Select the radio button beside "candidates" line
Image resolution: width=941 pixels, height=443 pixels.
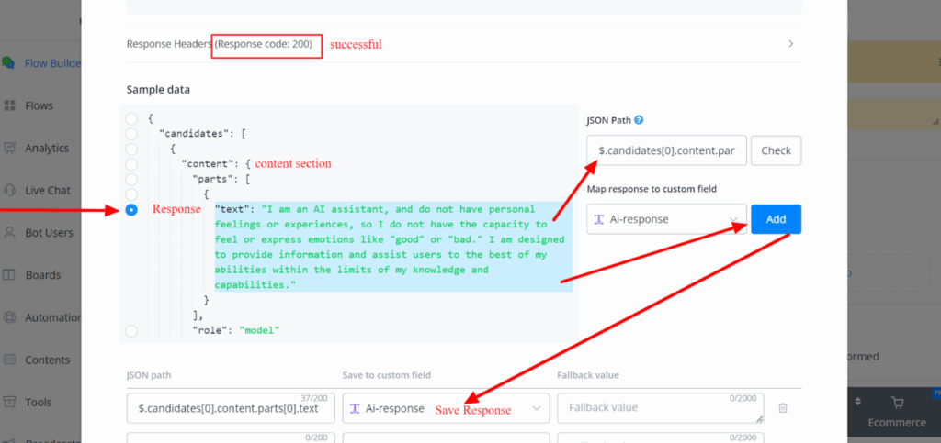pos(131,134)
